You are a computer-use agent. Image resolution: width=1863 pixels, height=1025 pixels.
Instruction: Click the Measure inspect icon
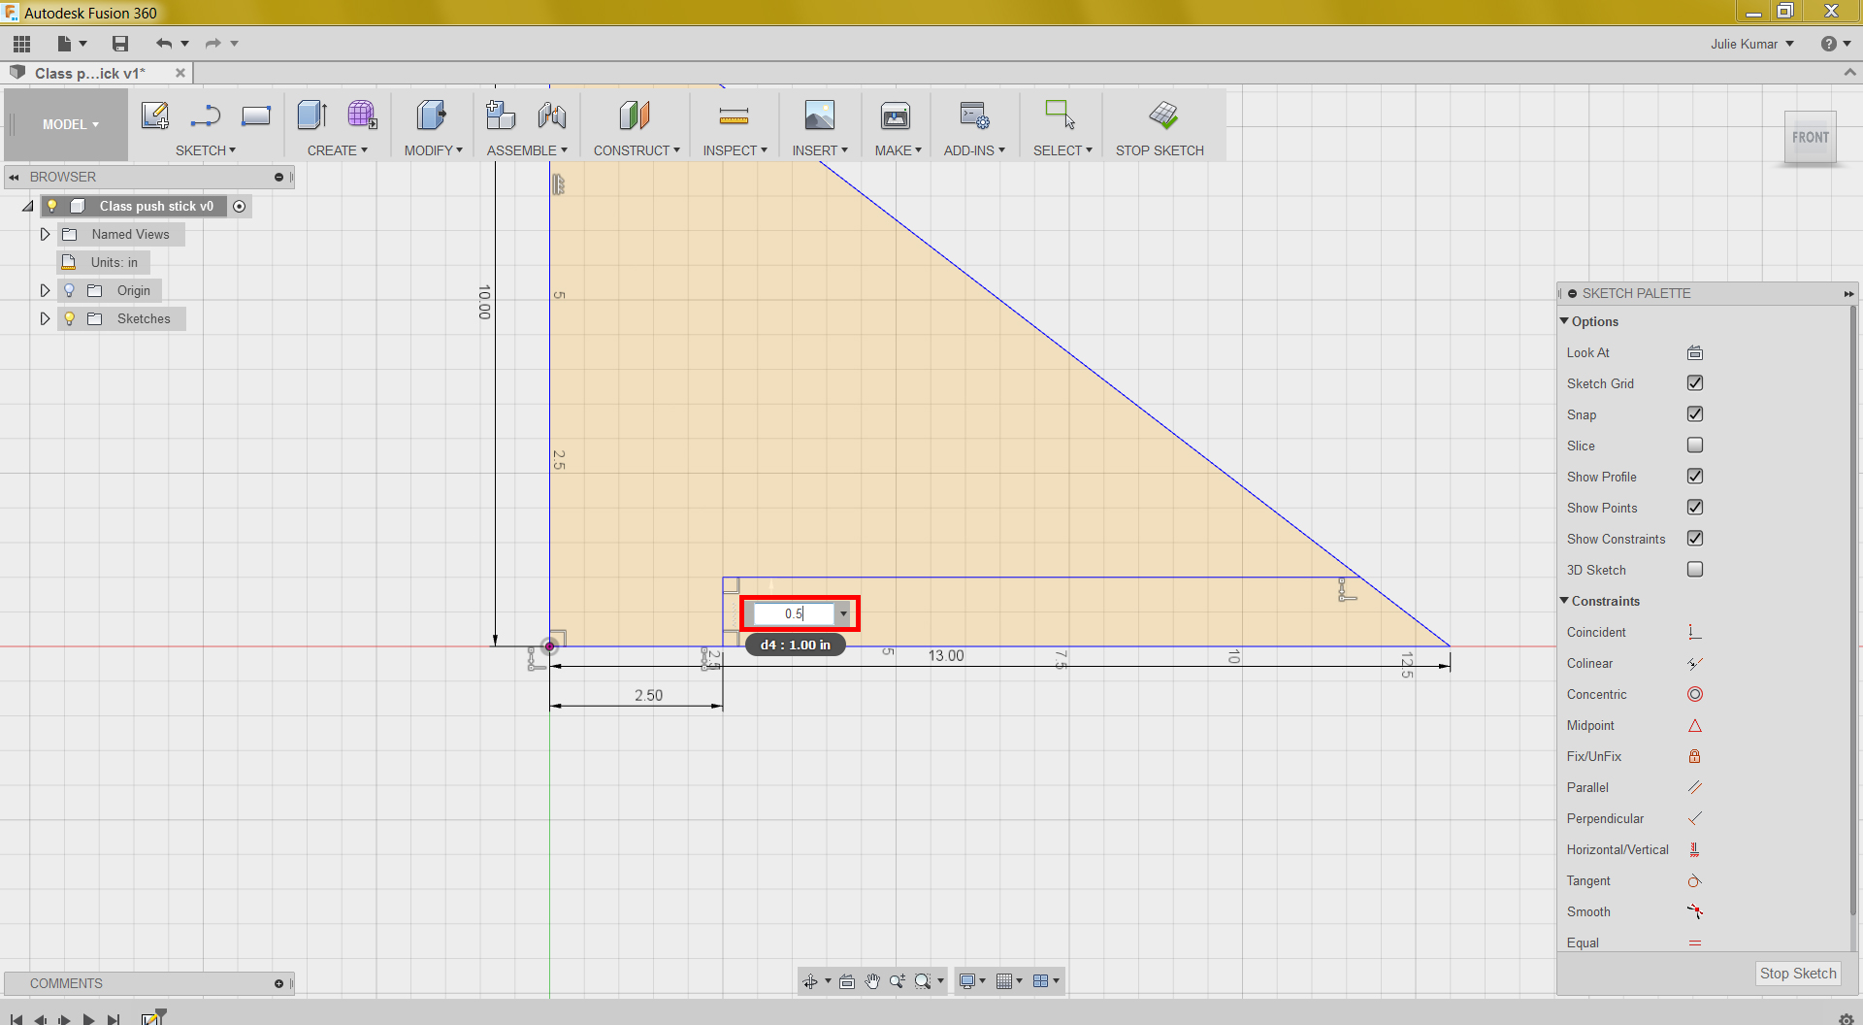tap(734, 116)
